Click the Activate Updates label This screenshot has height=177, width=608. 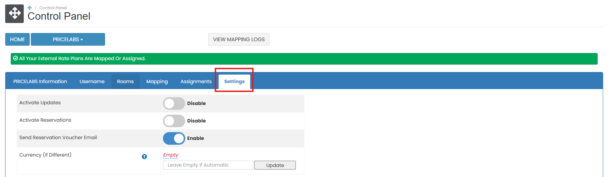point(40,103)
